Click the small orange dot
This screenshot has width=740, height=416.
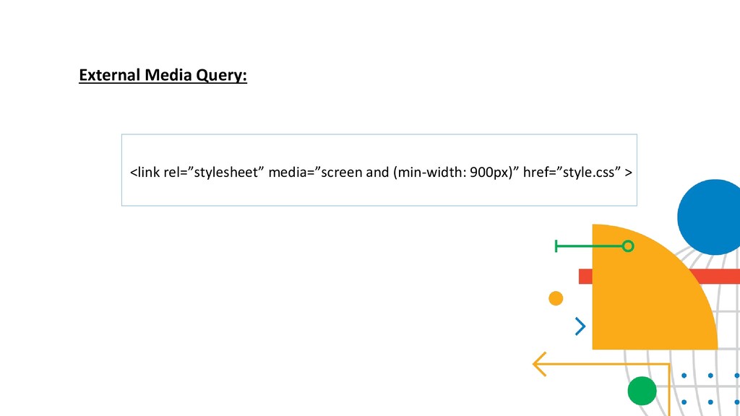point(556,298)
